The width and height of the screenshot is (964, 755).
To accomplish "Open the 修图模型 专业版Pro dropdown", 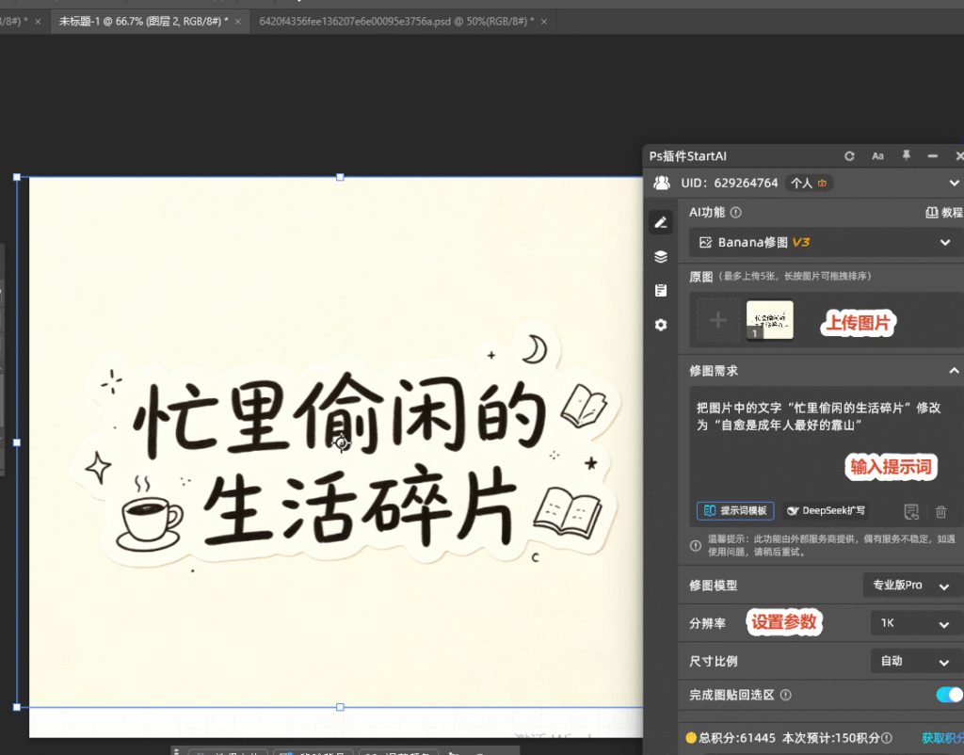I will click(x=912, y=586).
